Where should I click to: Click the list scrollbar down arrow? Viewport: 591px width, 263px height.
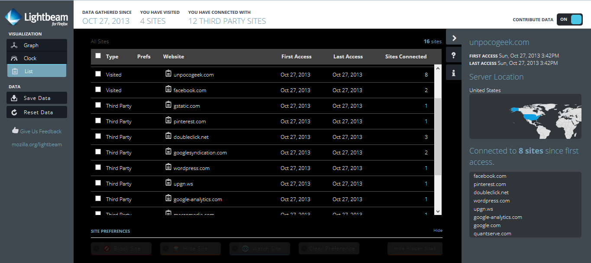[438, 211]
